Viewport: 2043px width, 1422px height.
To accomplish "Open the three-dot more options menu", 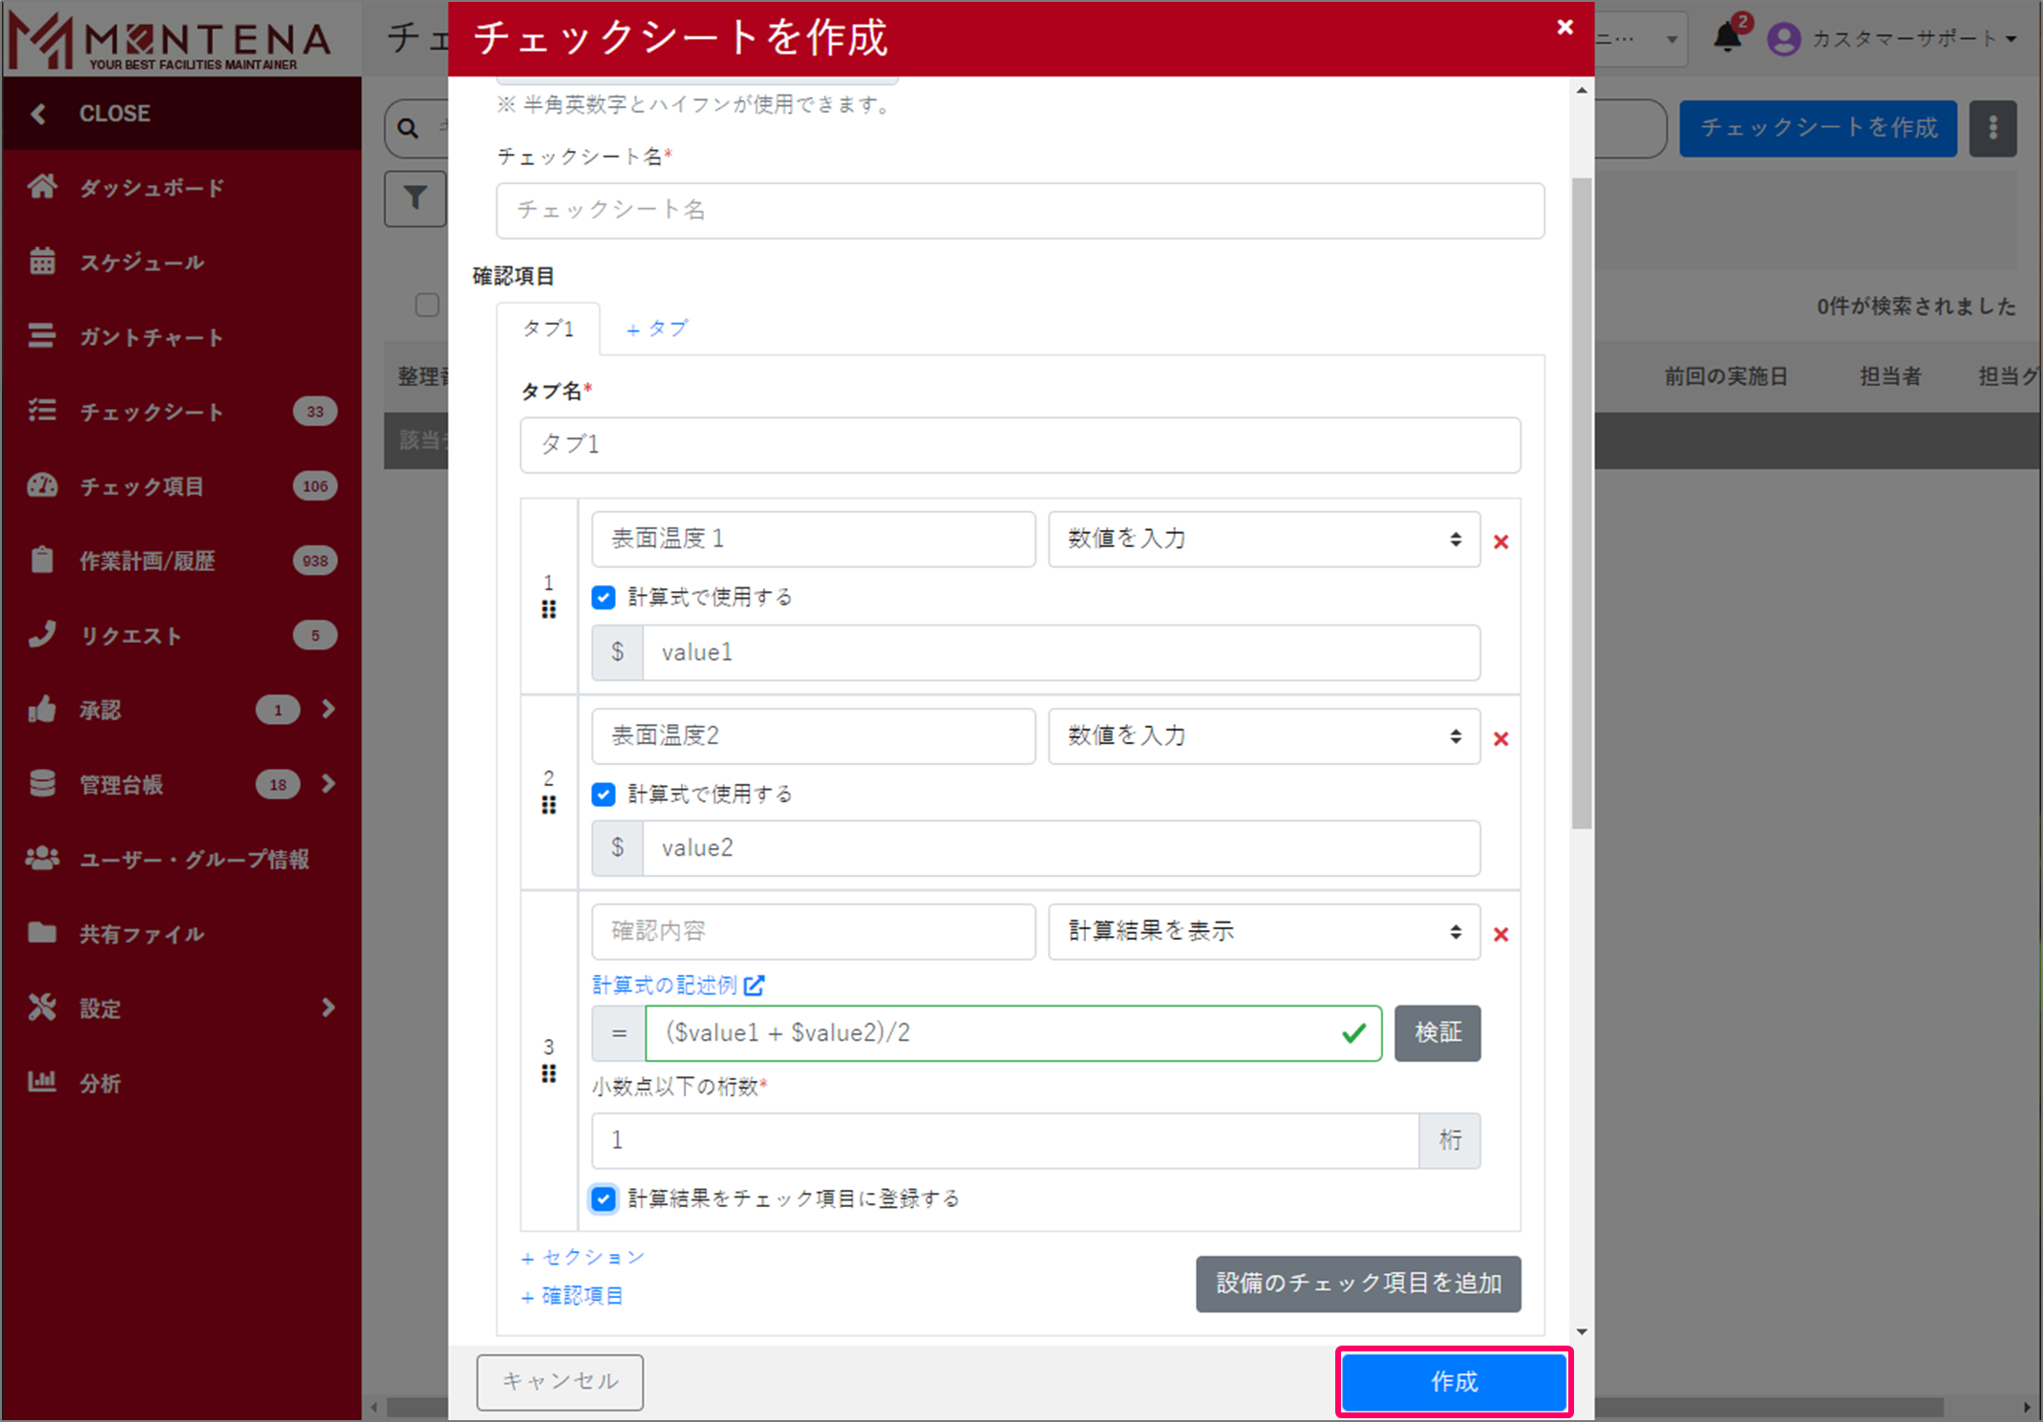I will (x=1992, y=128).
